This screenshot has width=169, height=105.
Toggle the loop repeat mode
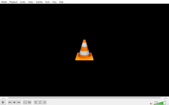(40, 102)
